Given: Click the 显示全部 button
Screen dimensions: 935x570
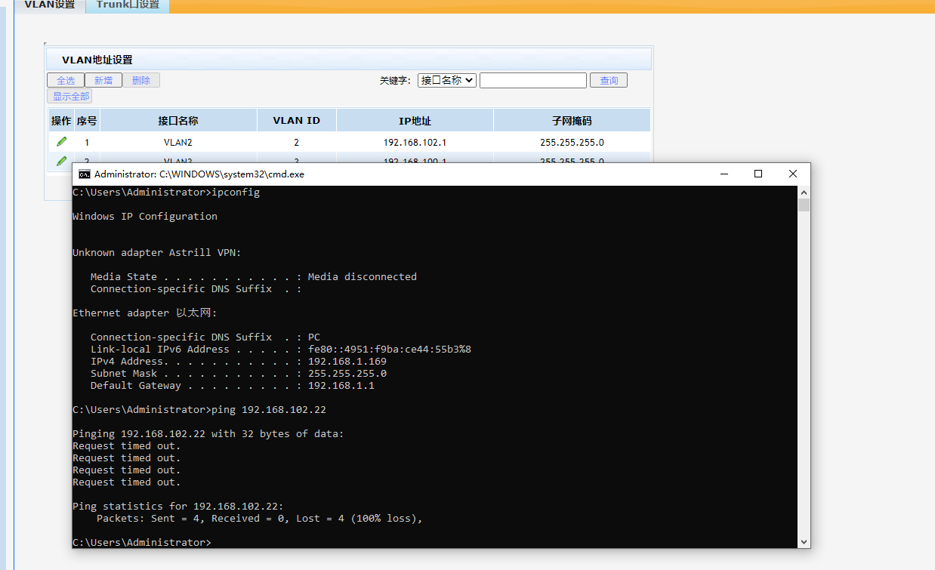Looking at the screenshot, I should [x=70, y=96].
